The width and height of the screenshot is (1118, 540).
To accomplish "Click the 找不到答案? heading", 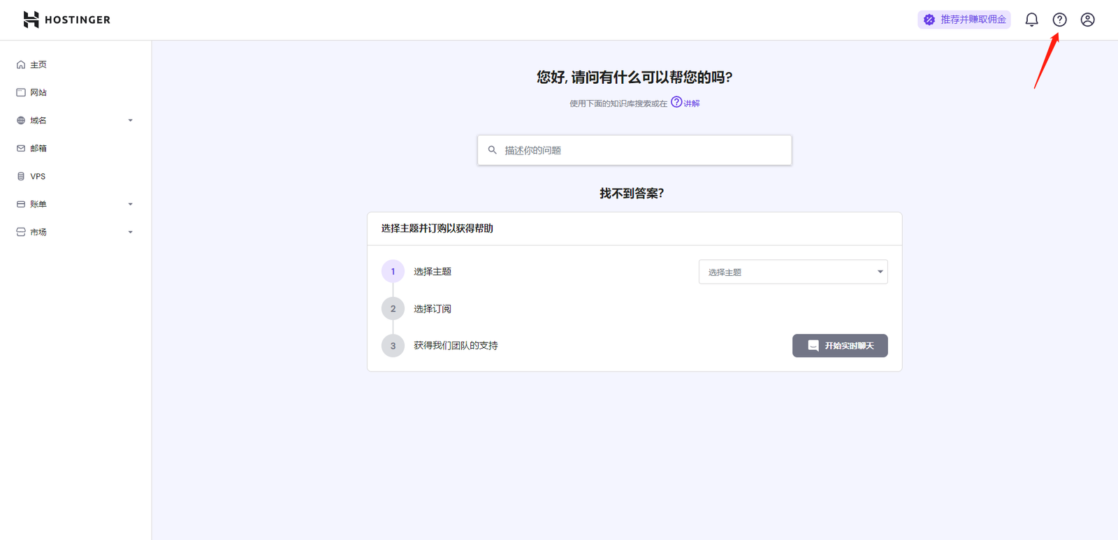I will click(x=632, y=194).
